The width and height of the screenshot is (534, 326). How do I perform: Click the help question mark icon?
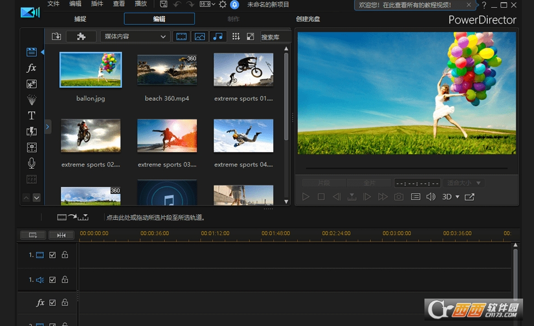click(x=484, y=5)
